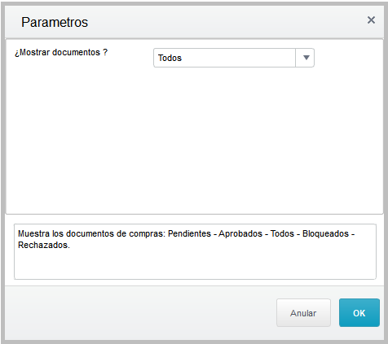Screen dimensions: 388x344
Task: Click the ¿Mostrar documentos ? label
Action: 61,52
